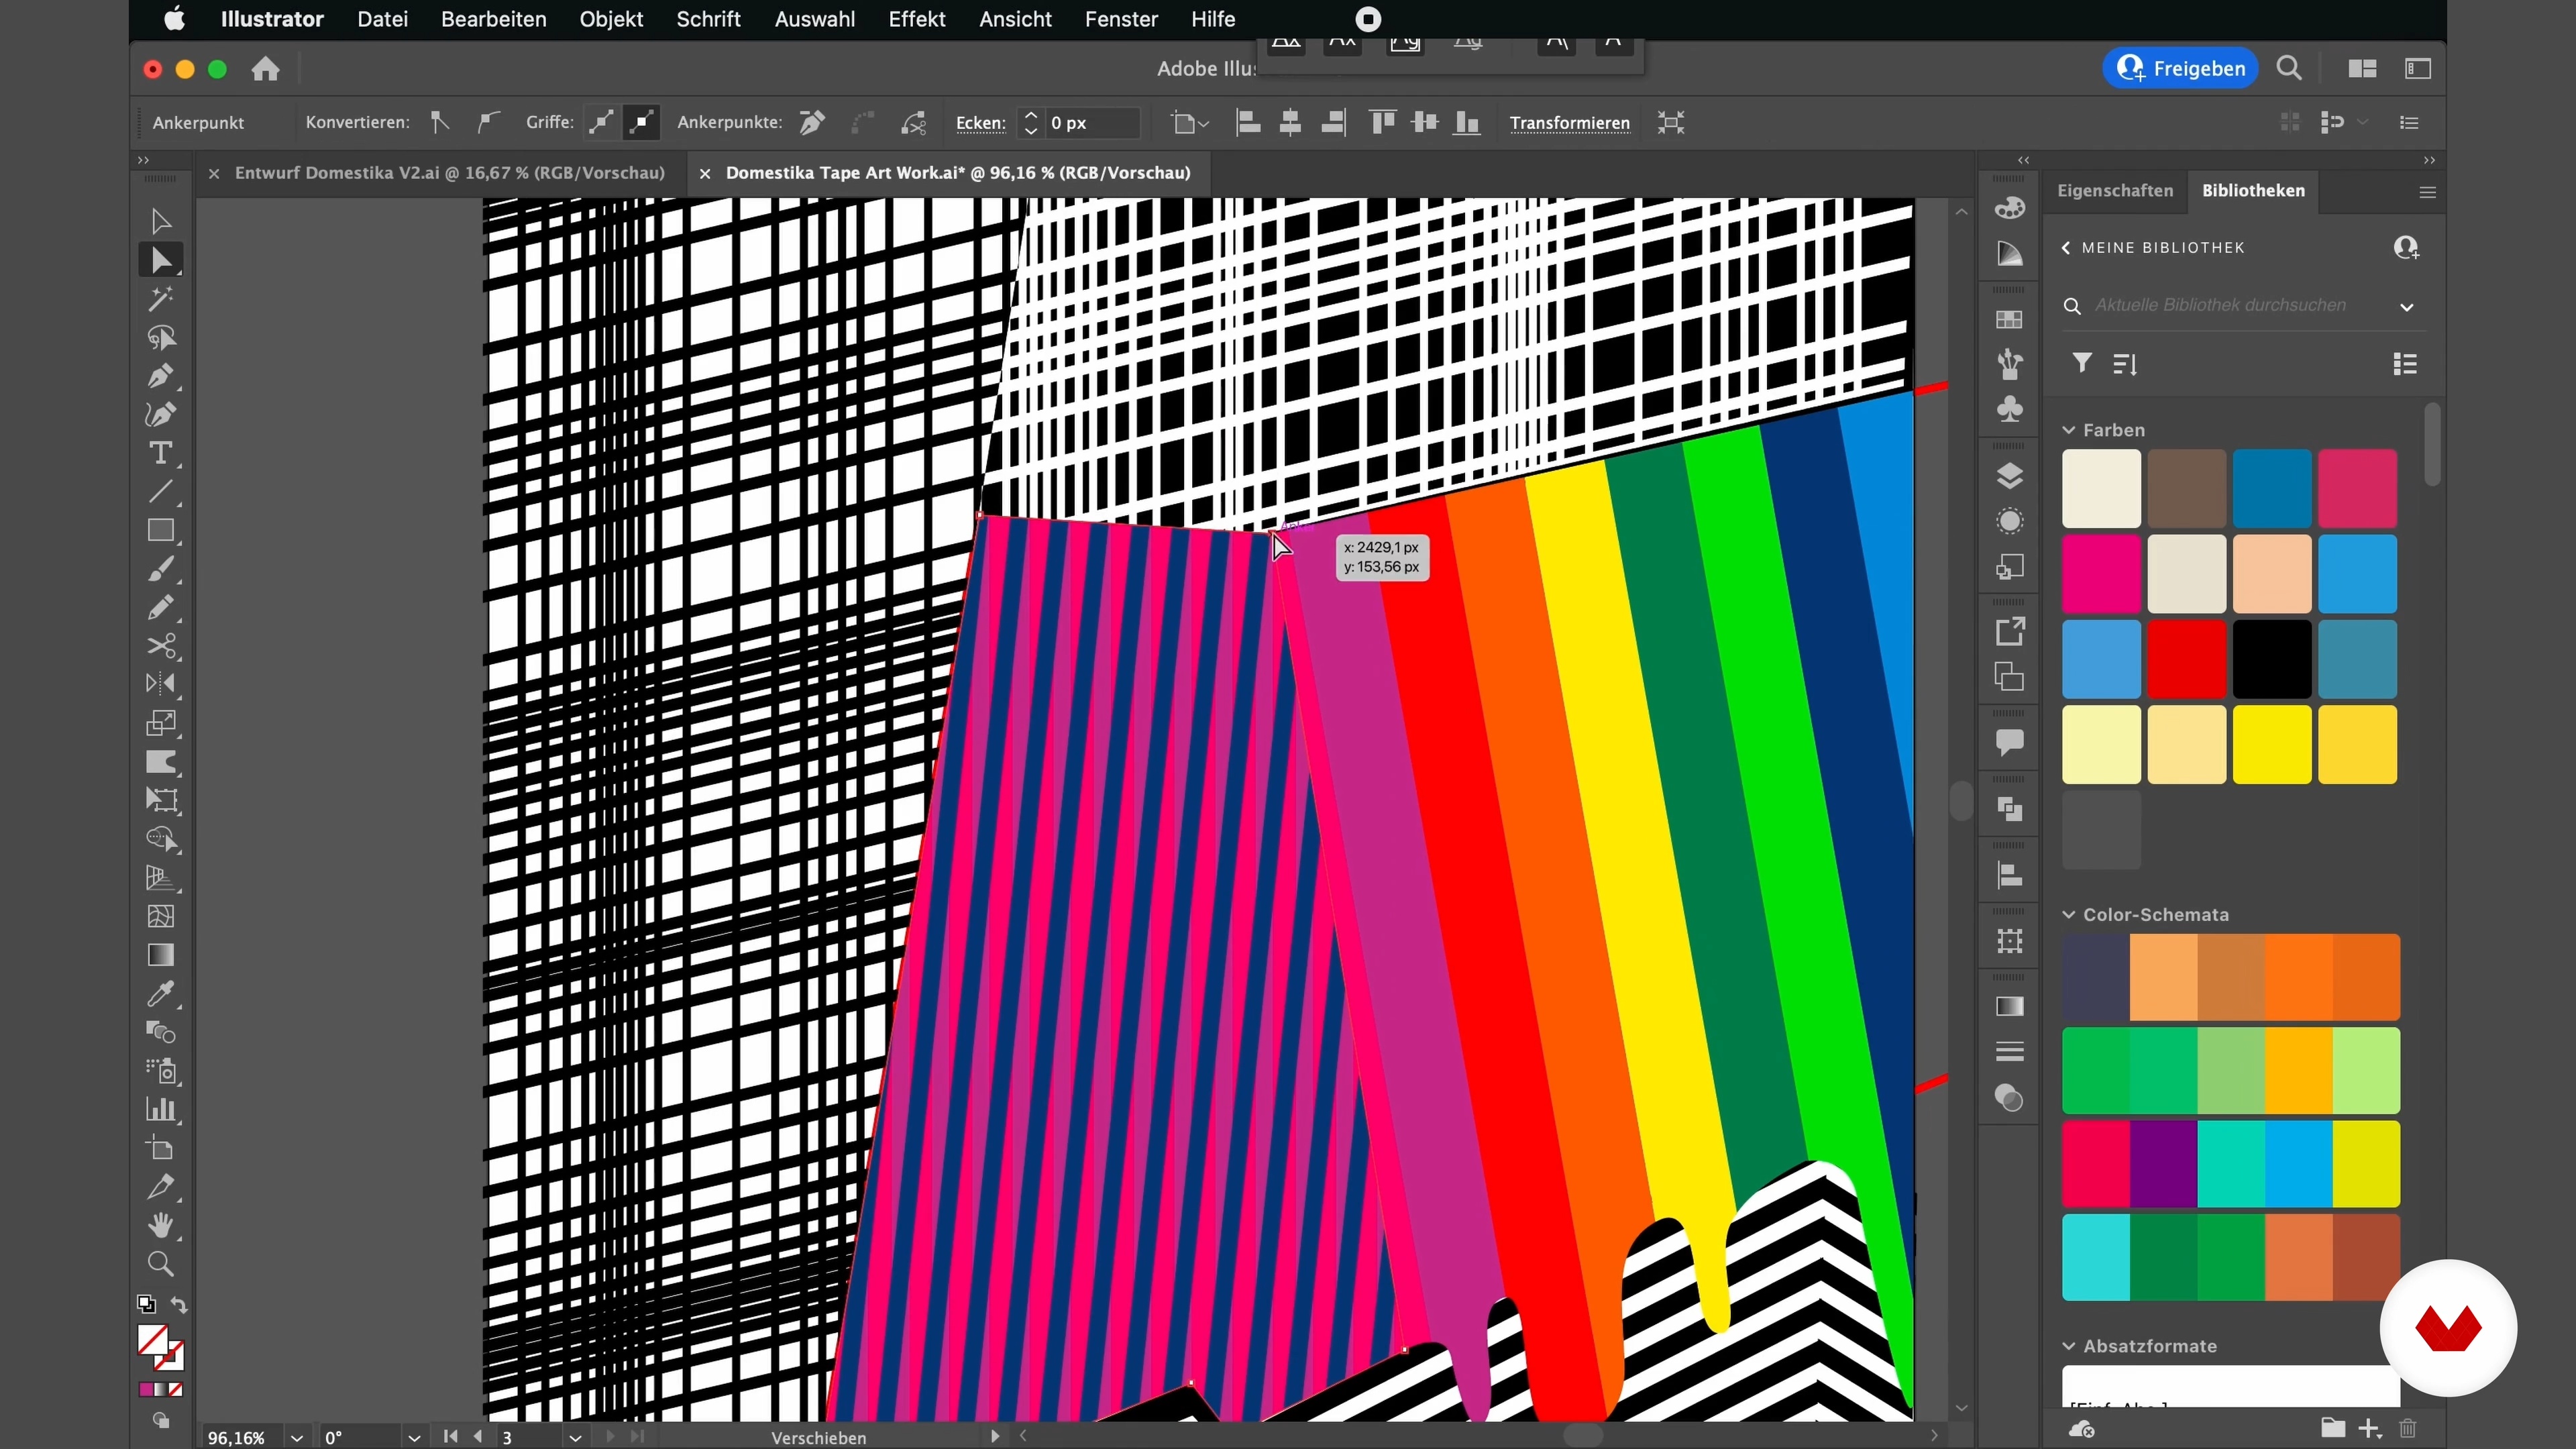Collapse the Absatzformate section
This screenshot has height=1449, width=2576.
[2069, 1346]
